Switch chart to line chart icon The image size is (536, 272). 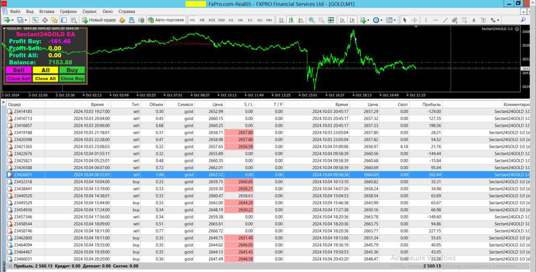coord(301,20)
